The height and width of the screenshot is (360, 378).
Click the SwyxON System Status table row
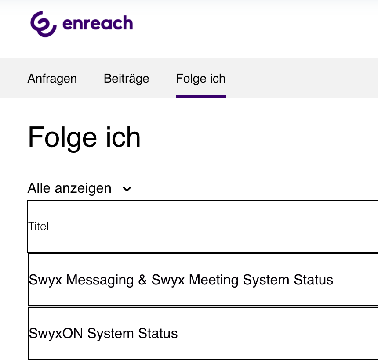coord(103,333)
